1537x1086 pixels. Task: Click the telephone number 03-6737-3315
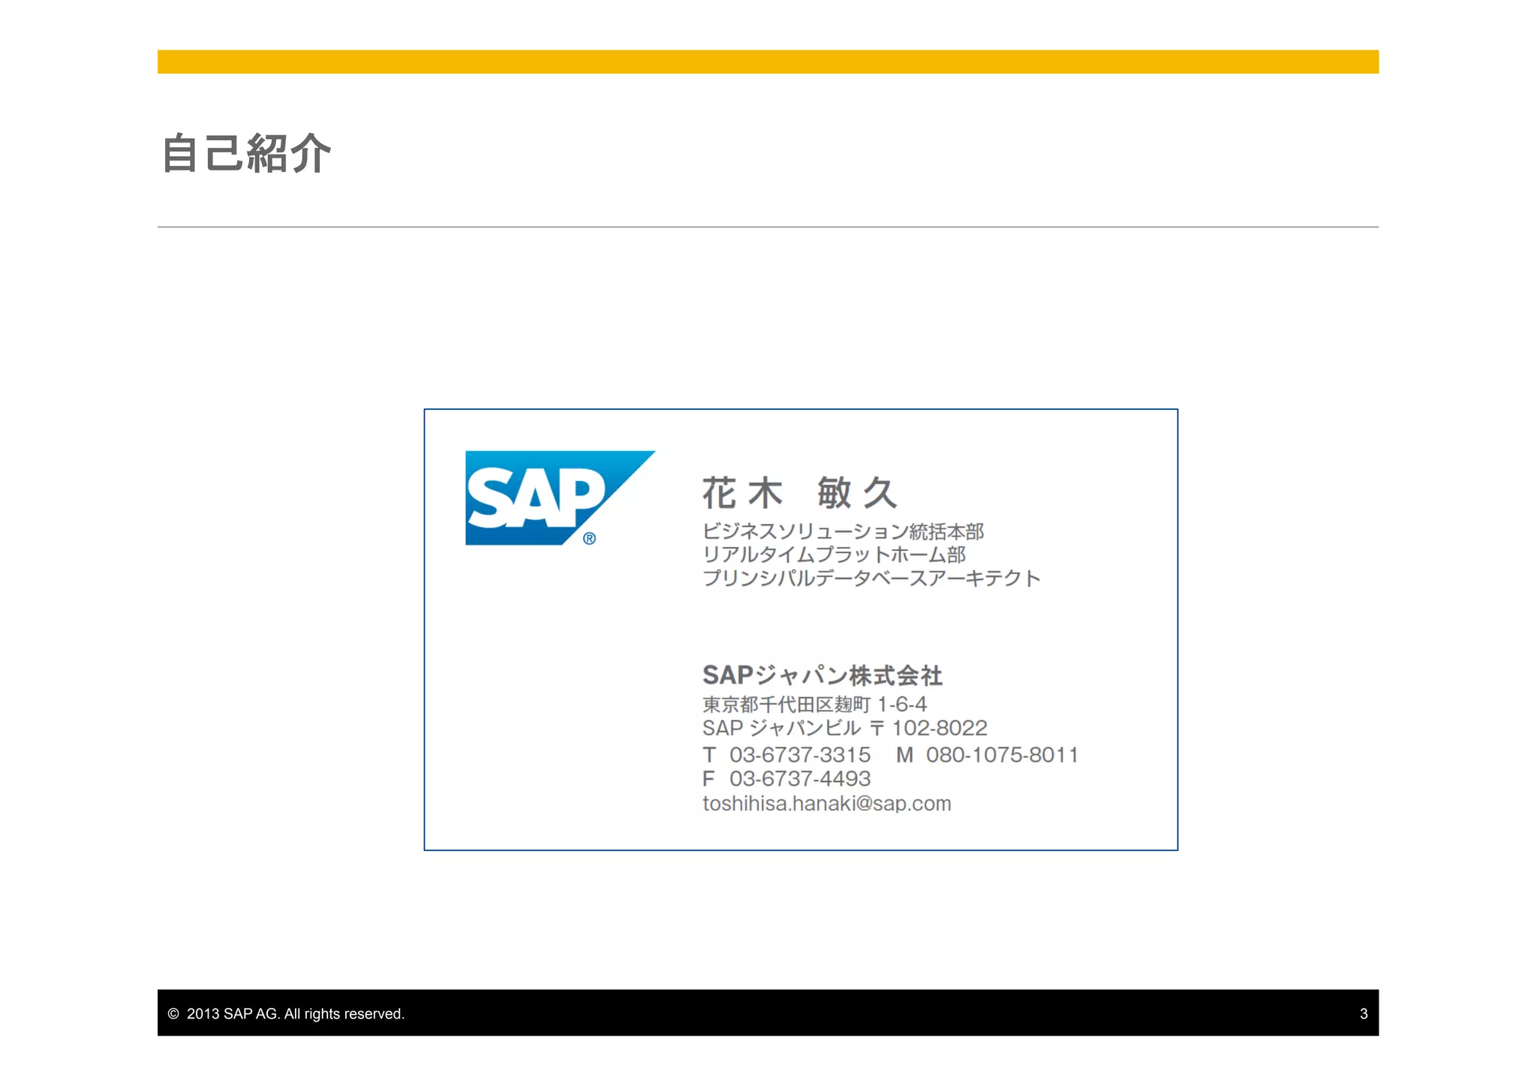800,754
